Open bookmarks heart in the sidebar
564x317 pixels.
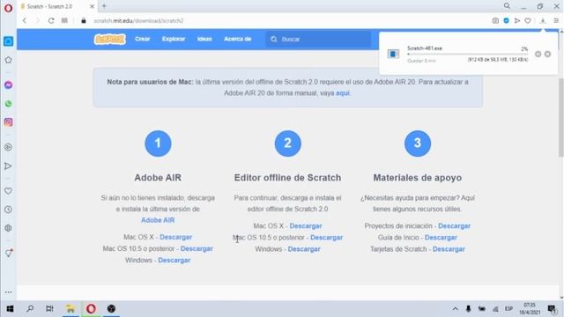coord(8,191)
